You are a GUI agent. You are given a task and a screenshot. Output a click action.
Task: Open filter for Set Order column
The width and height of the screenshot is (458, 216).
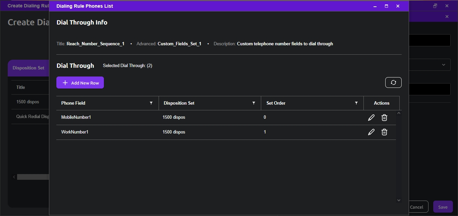pos(356,103)
